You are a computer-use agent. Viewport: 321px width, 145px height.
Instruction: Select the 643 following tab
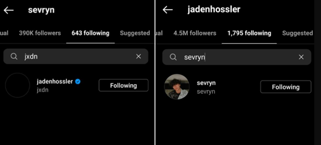(91, 33)
